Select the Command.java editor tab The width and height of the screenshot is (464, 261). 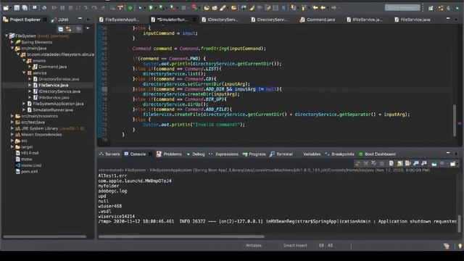pos(318,20)
